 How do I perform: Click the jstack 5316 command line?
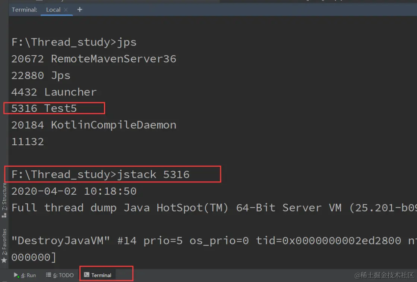[x=100, y=175]
